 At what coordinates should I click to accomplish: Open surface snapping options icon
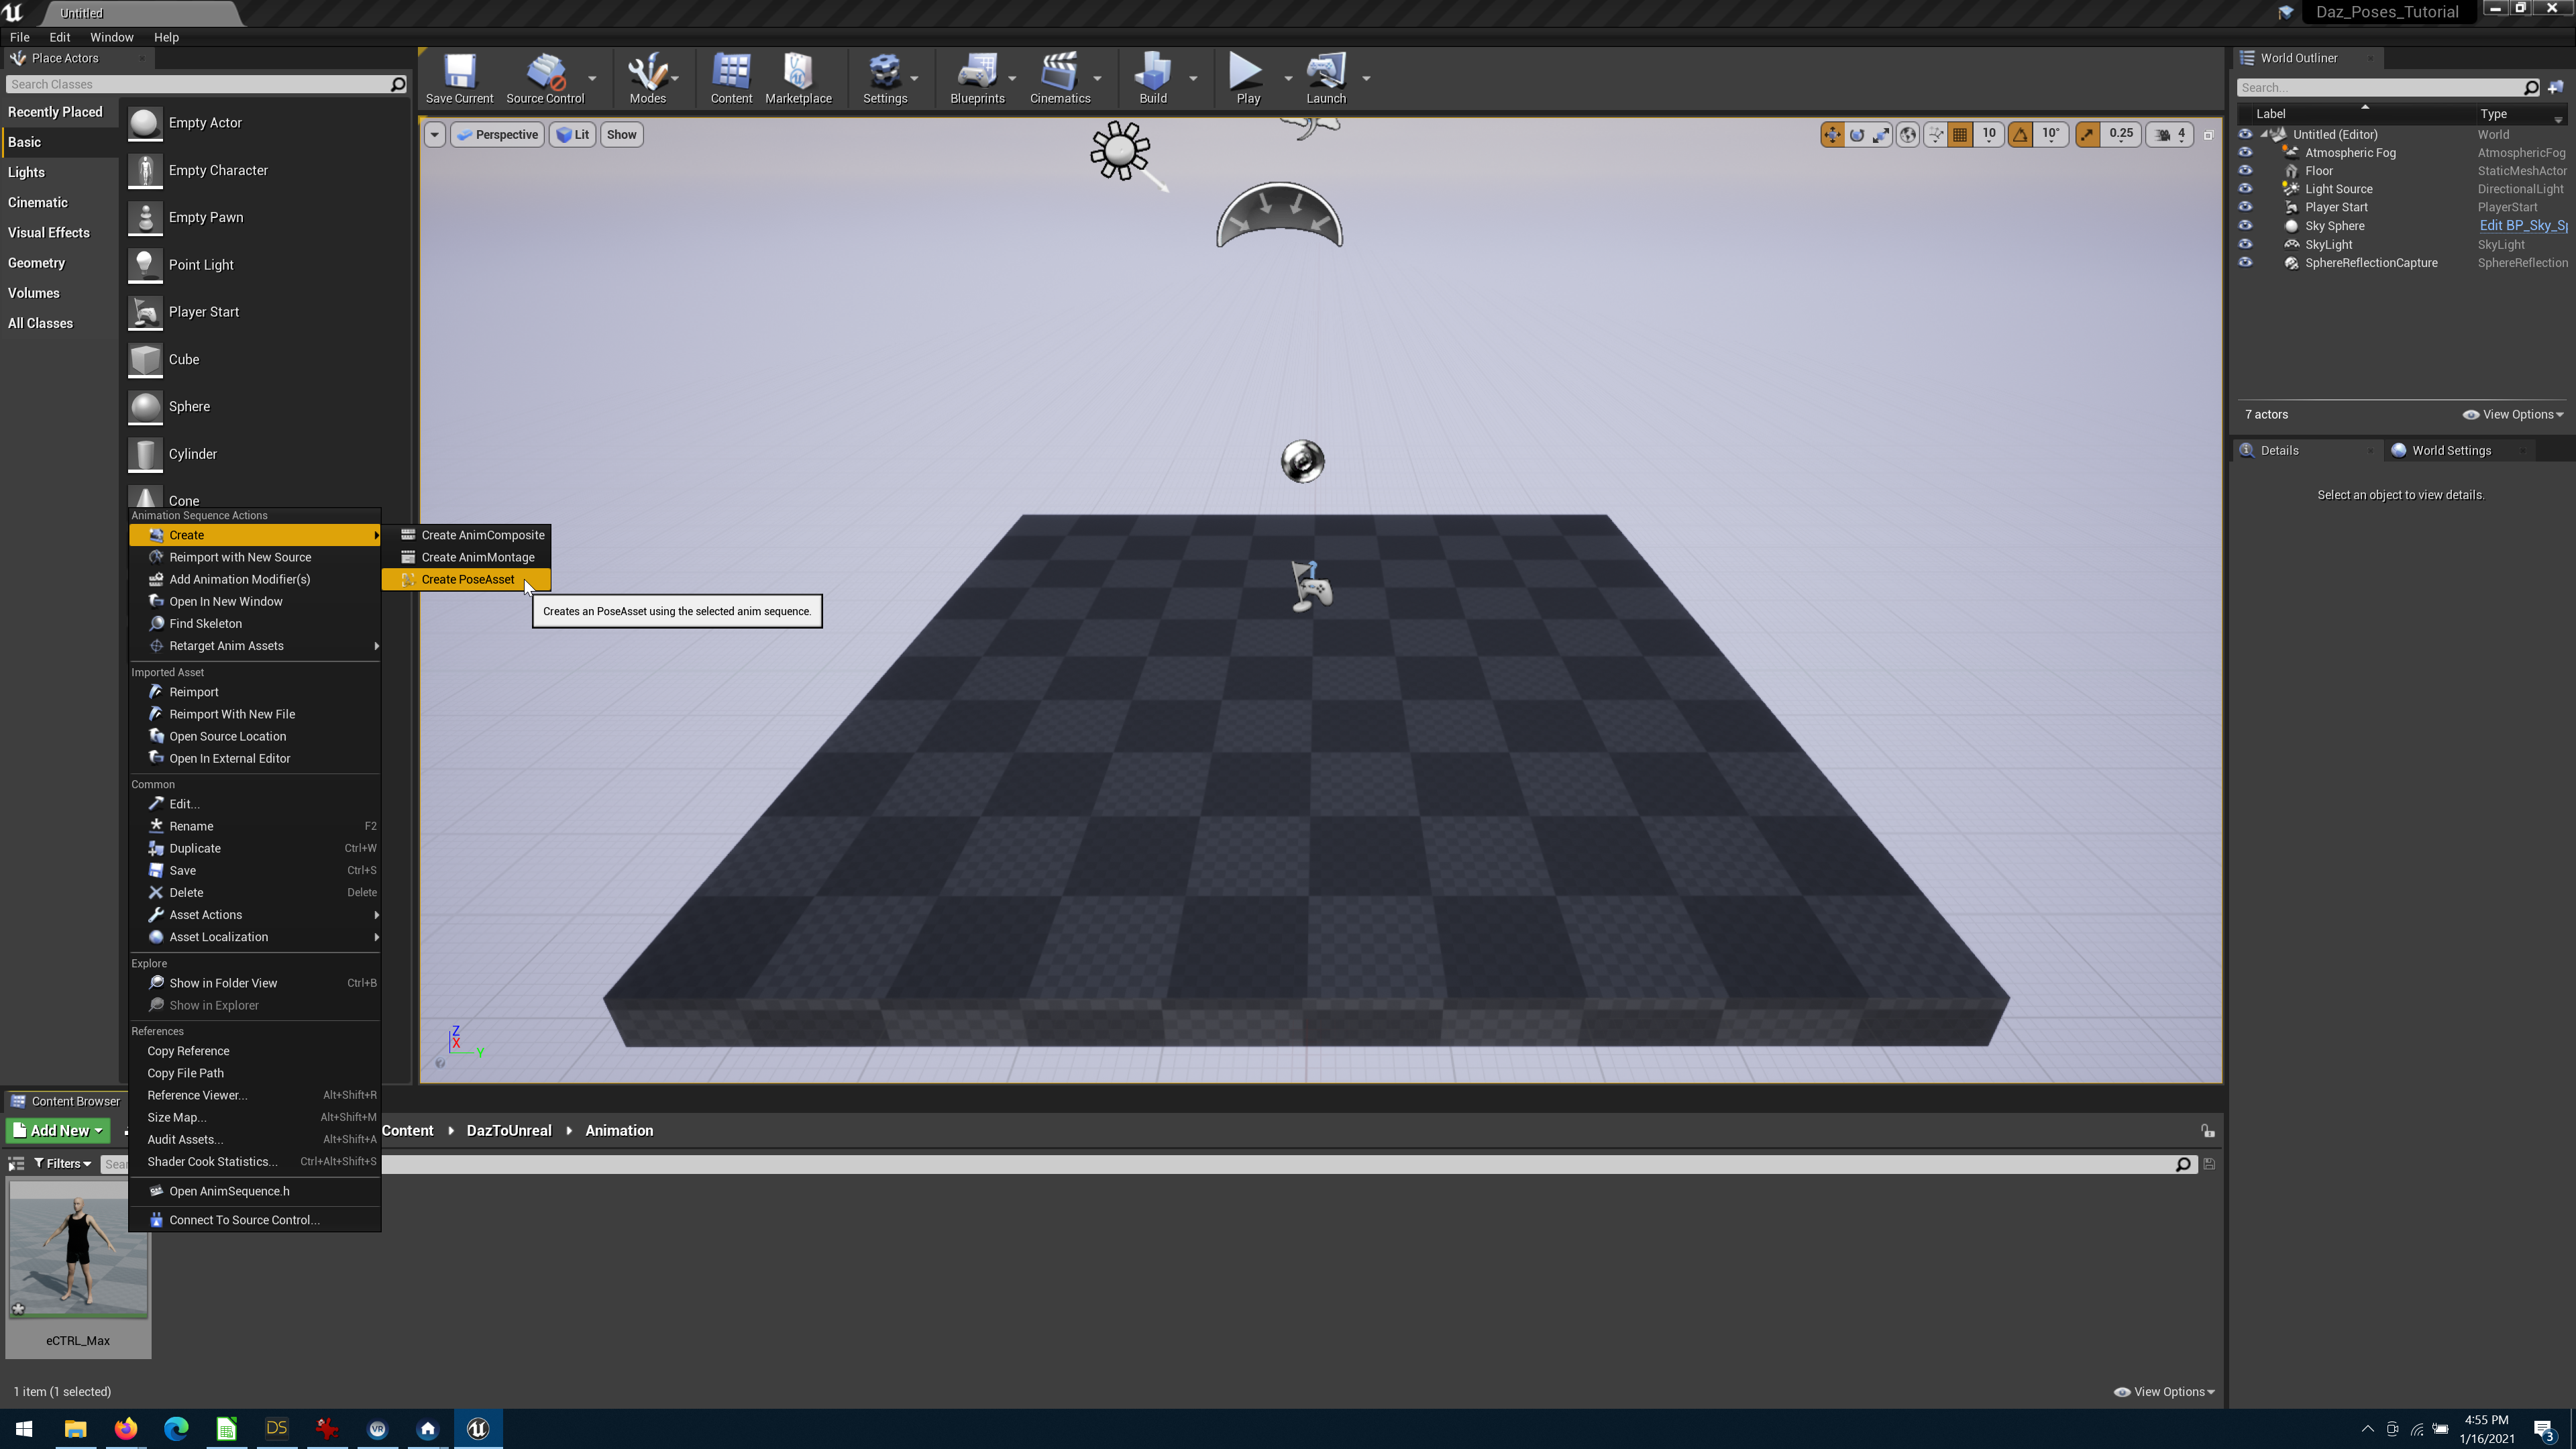pos(1935,134)
